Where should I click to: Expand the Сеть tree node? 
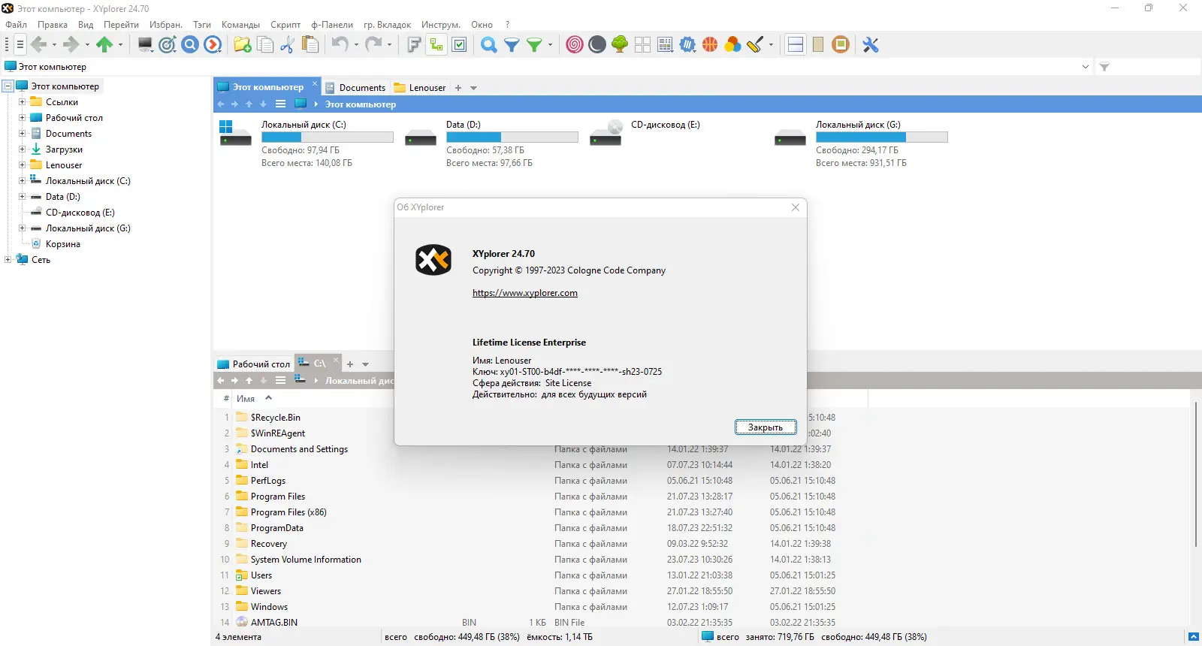8,260
